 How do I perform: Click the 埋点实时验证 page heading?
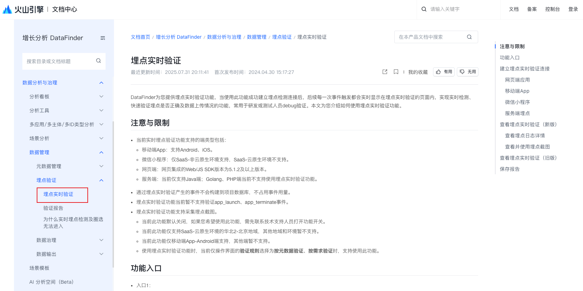click(x=156, y=61)
